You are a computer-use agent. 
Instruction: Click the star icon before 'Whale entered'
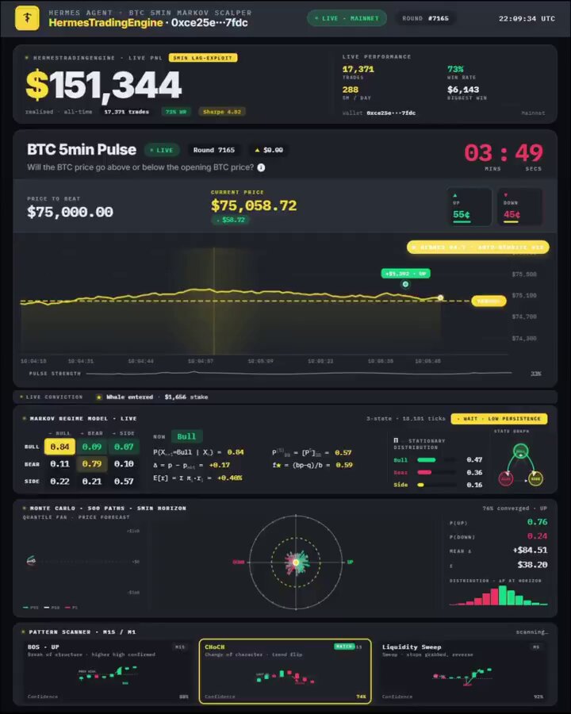(99, 397)
